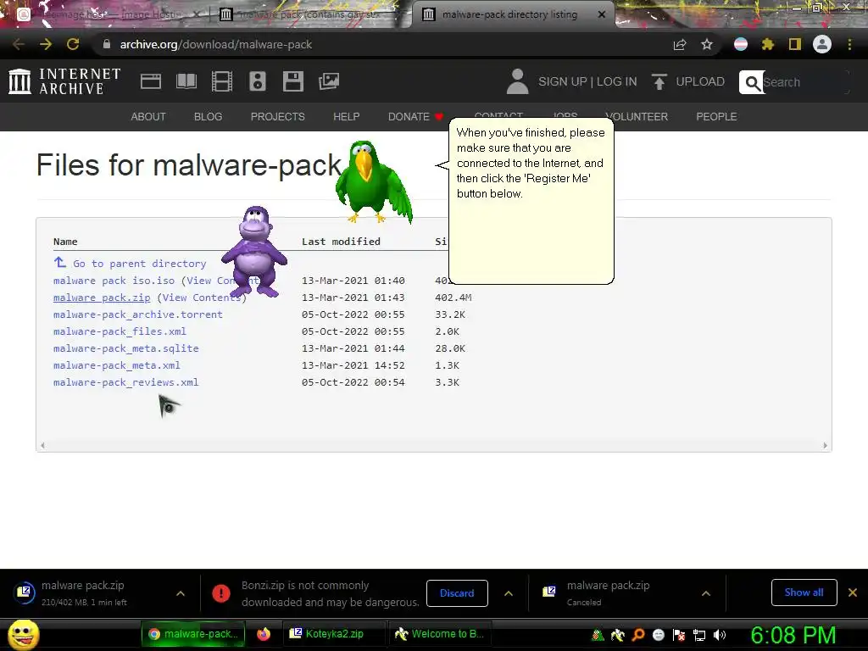
Task: Open the Texts book icon in Archive nav
Action: coord(186,81)
